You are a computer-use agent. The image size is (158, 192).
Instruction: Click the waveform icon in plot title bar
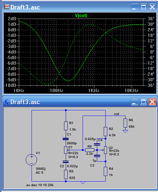coord(7,7)
